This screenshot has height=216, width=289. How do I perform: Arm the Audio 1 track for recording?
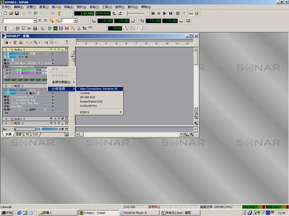[59, 49]
